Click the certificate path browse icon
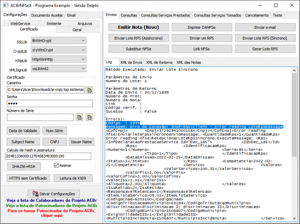 [x=89, y=90]
